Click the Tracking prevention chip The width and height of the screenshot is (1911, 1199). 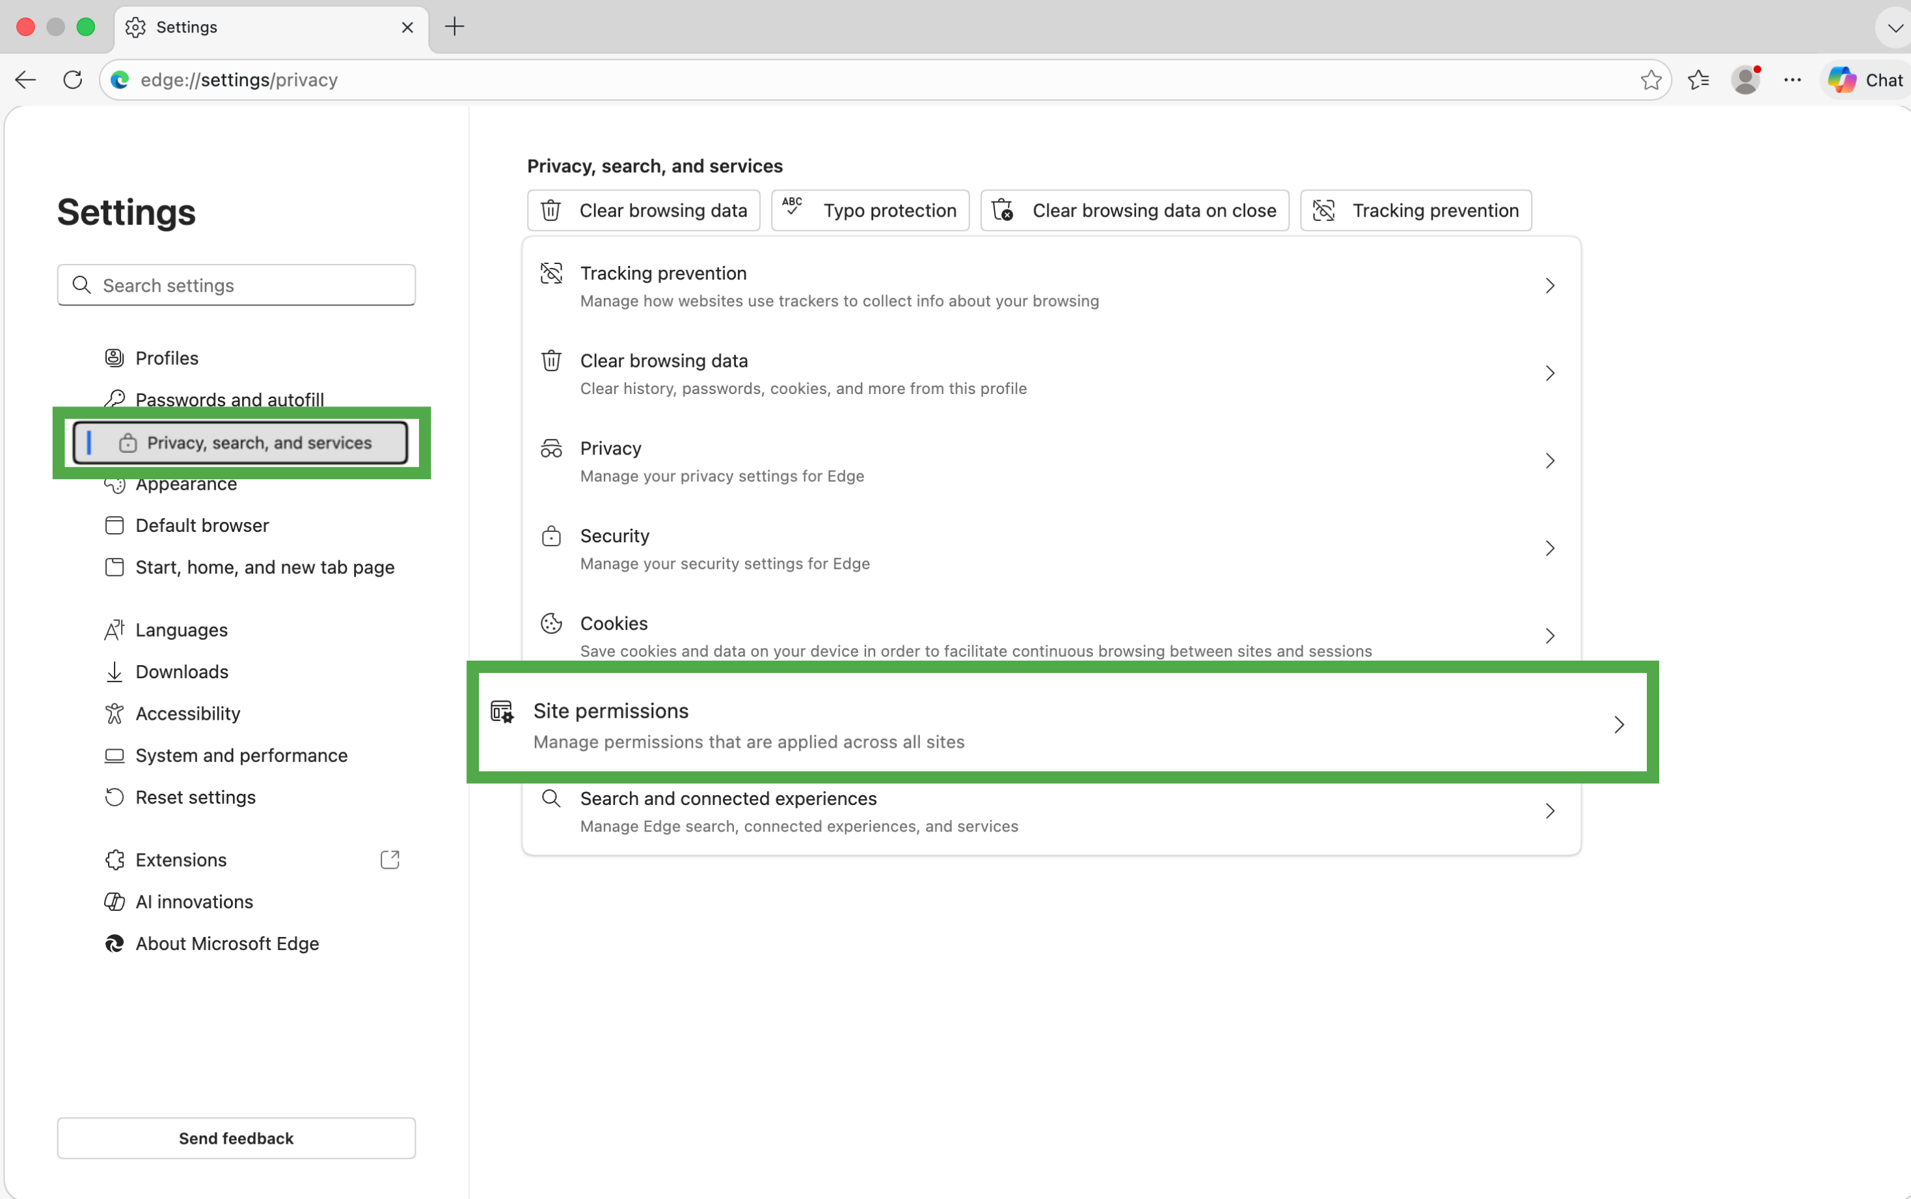[x=1416, y=210]
